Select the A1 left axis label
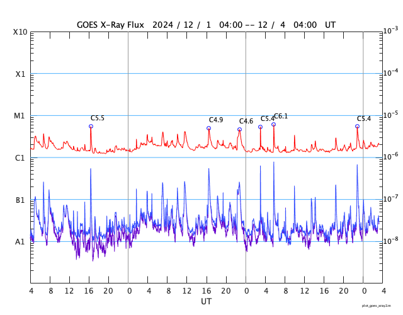Screen dimensions: 403x315 pos(20,242)
